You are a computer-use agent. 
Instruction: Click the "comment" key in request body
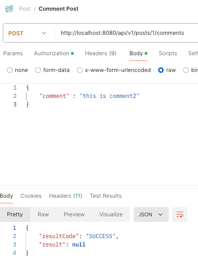click(54, 96)
